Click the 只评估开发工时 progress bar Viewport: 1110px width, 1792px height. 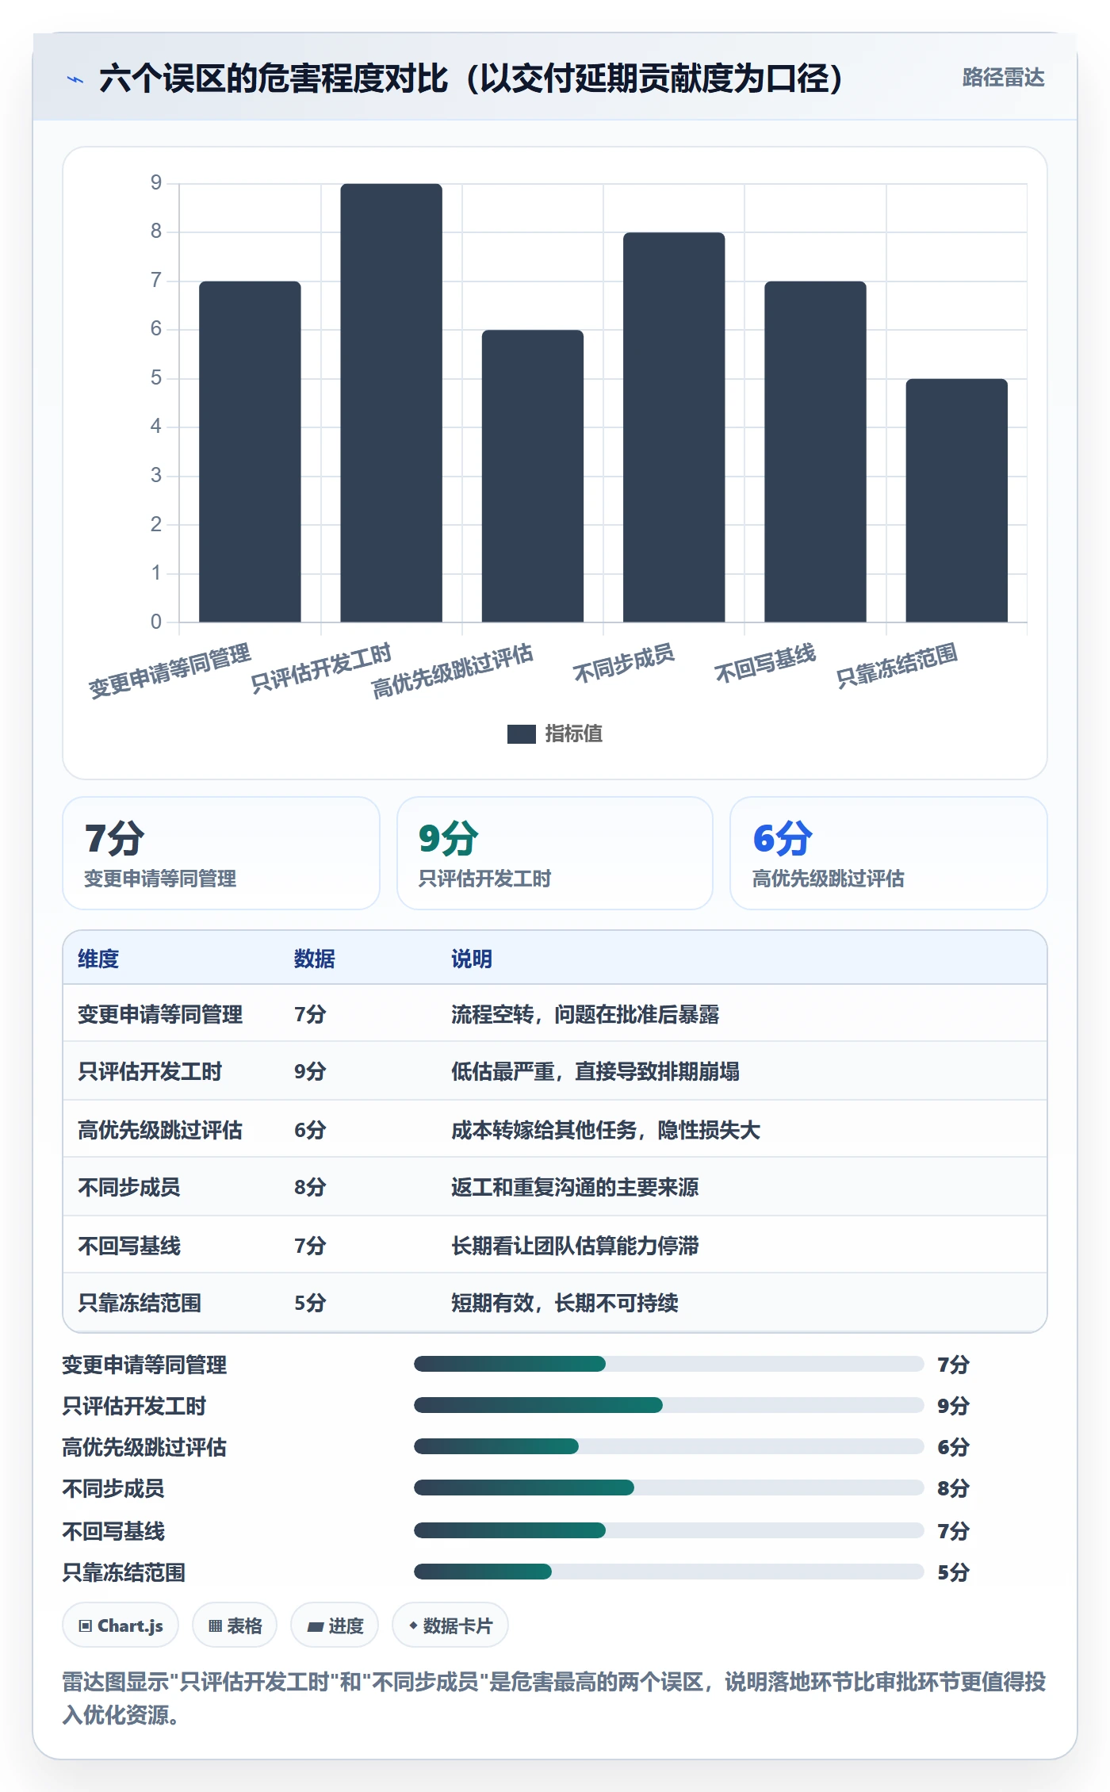pyautogui.click(x=668, y=1405)
